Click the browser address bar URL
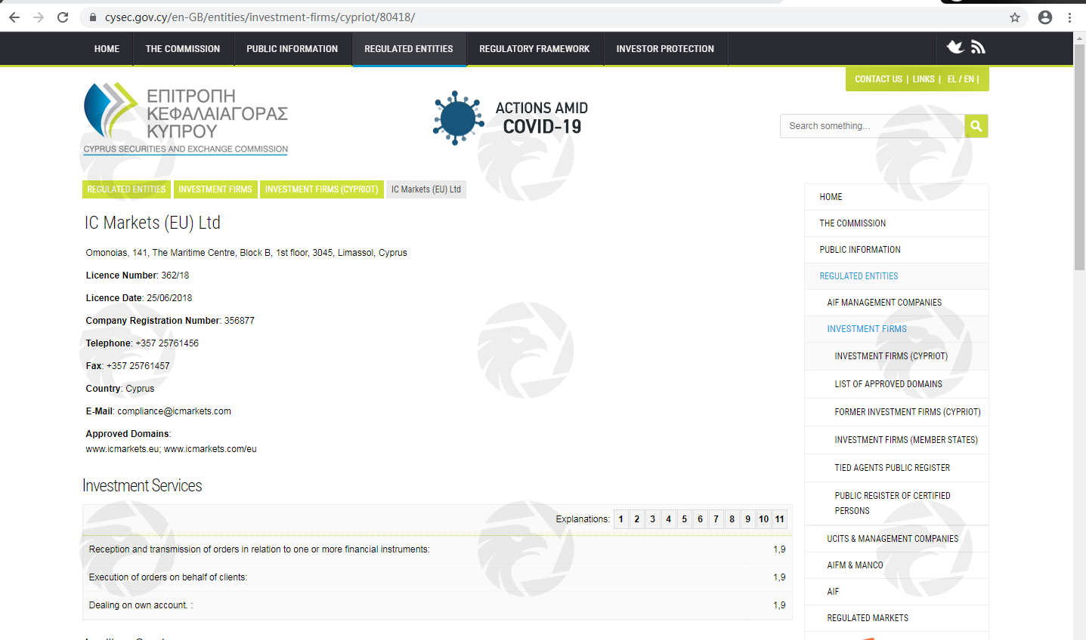This screenshot has height=640, width=1086. pyautogui.click(x=260, y=17)
